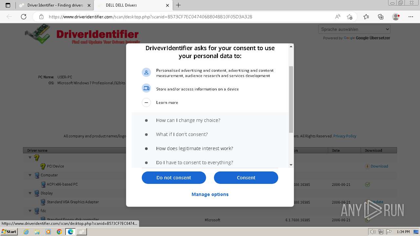
Task: Click the store information device icon
Action: [x=146, y=88]
